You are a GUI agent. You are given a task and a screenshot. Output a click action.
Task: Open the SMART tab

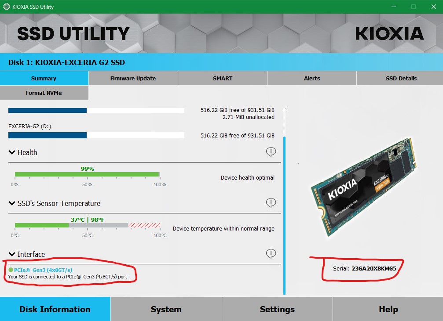(222, 78)
